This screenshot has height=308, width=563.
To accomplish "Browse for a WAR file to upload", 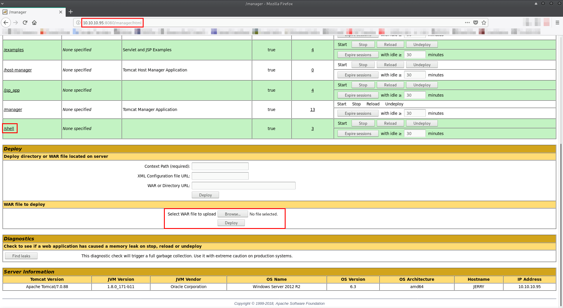I will [233, 214].
